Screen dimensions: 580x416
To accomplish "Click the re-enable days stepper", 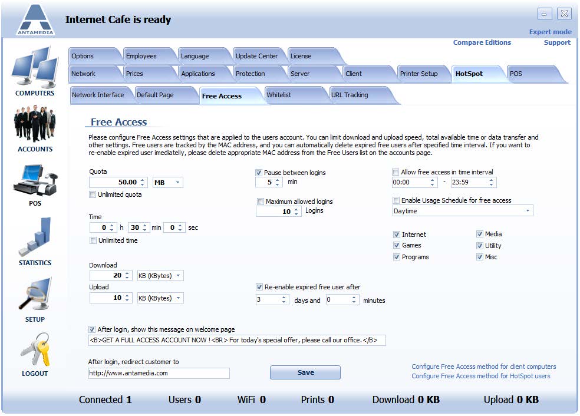I will point(284,299).
